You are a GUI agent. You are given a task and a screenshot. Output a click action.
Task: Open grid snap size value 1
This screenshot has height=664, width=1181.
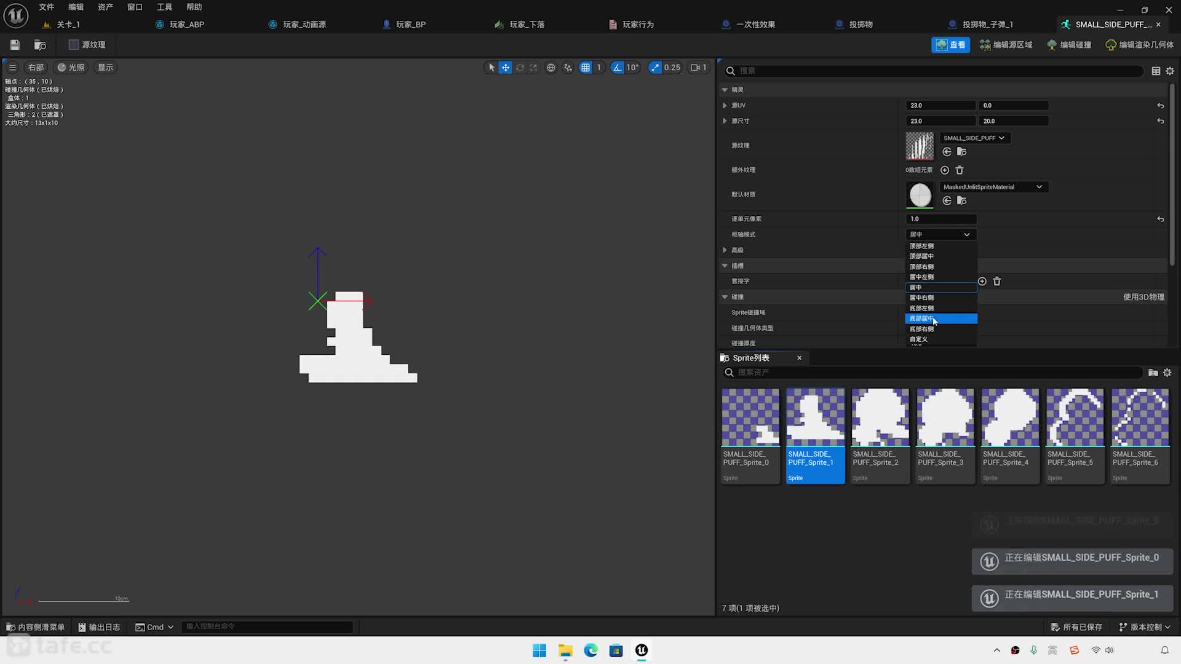coord(598,68)
